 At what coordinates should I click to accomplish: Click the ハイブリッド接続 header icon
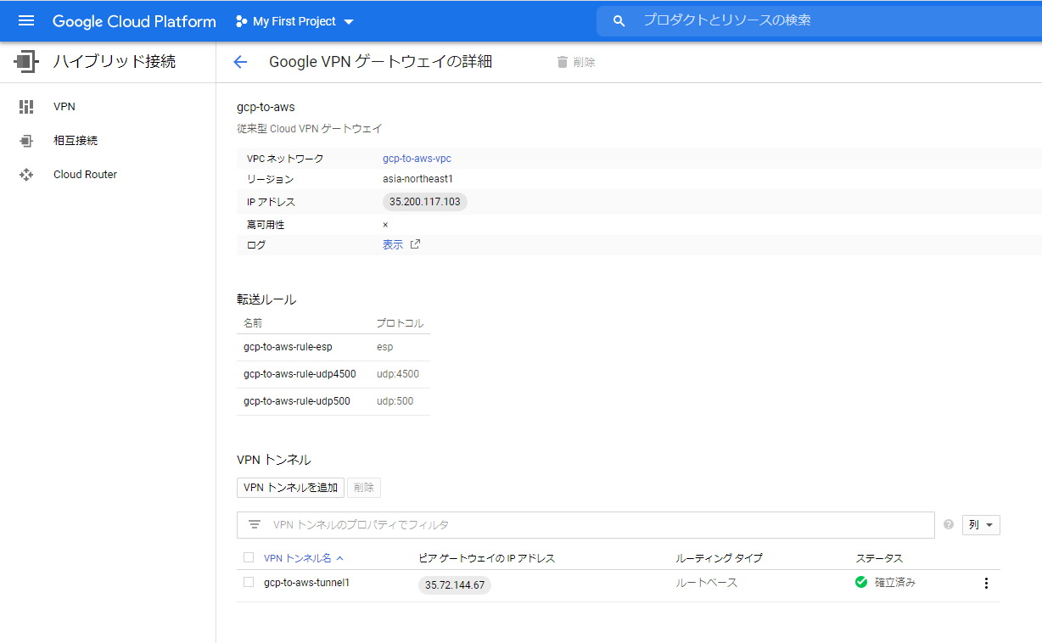(27, 61)
